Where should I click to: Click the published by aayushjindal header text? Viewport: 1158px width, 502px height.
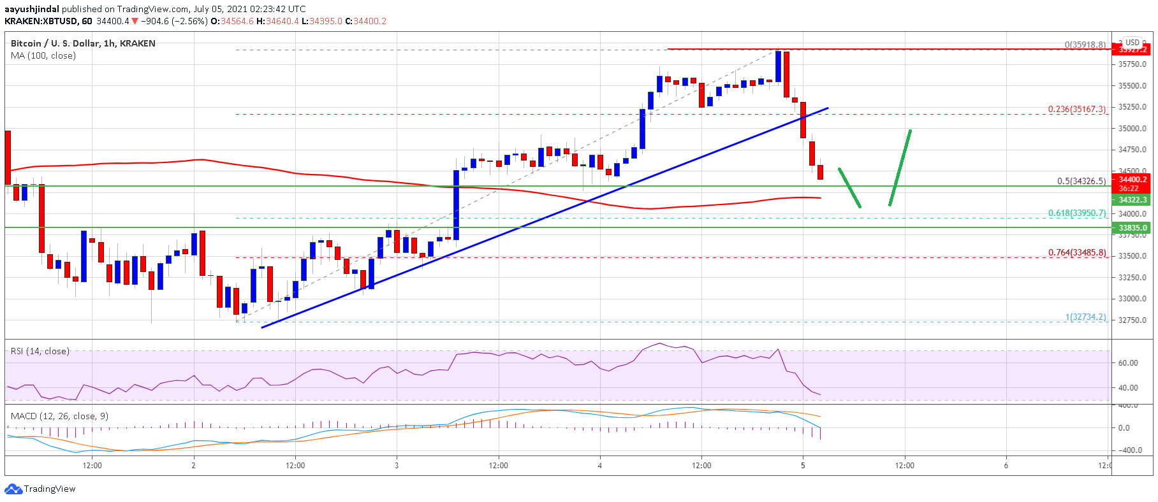pos(155,9)
